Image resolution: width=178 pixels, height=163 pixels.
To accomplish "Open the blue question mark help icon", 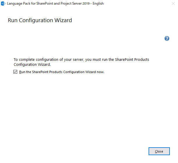I will (167, 38).
